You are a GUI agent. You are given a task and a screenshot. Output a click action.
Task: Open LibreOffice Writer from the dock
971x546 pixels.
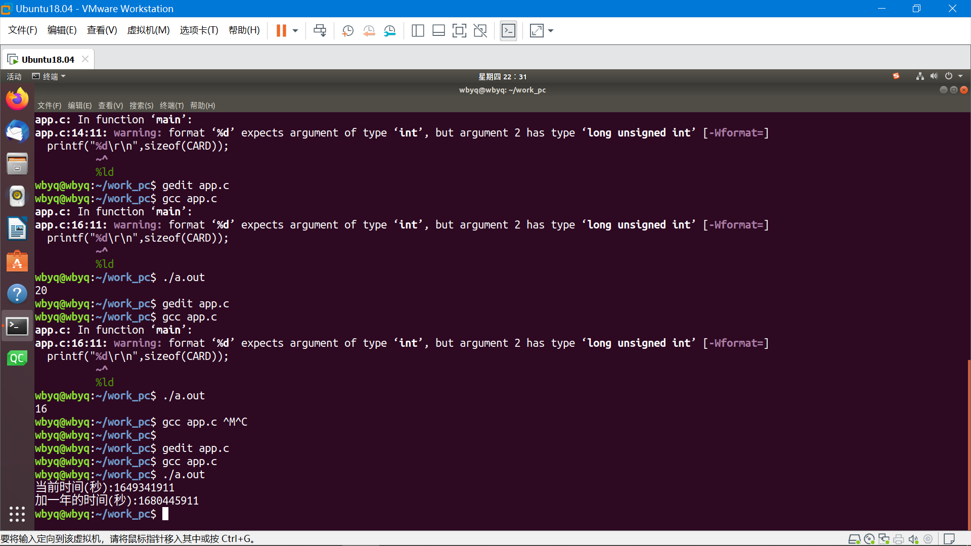[17, 229]
